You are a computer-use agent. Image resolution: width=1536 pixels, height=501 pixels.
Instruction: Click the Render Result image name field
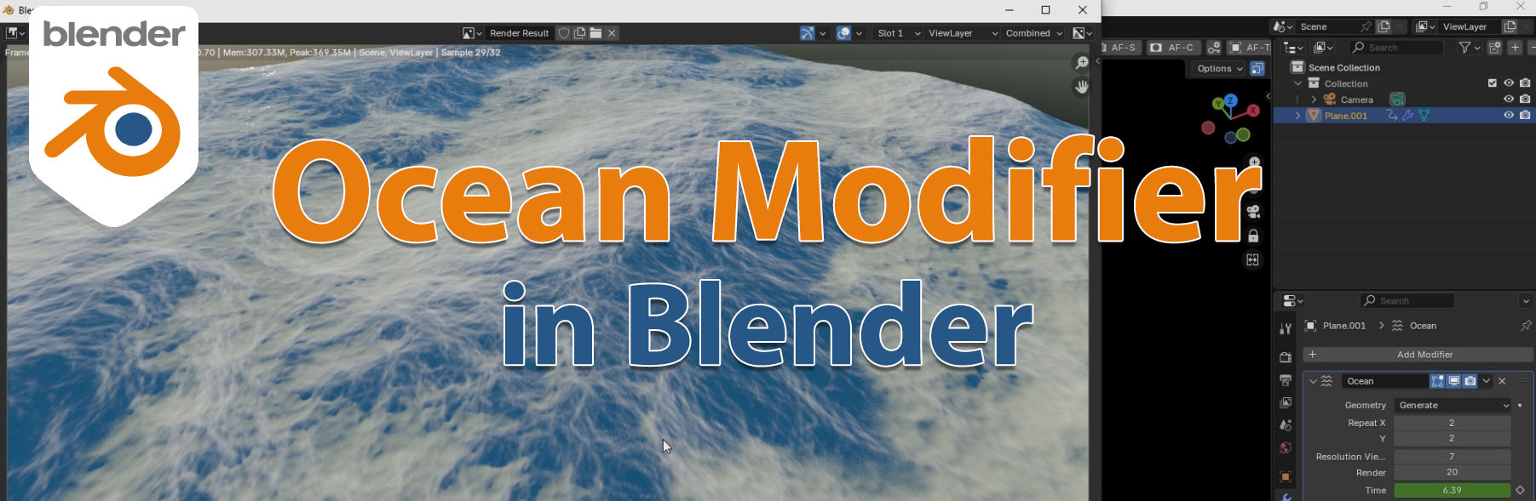[519, 33]
